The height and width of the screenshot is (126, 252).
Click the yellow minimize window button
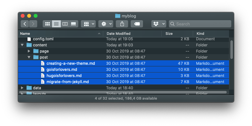pyautogui.click(x=29, y=16)
